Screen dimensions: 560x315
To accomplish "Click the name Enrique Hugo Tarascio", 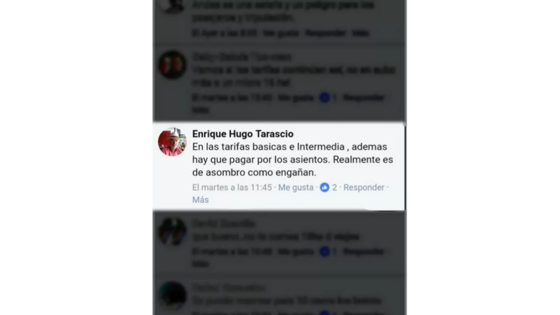I will 243,134.
